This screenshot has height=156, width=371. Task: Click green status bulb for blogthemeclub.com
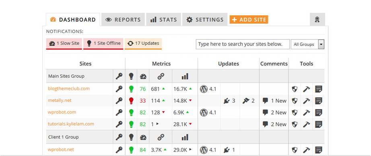[x=131, y=89]
